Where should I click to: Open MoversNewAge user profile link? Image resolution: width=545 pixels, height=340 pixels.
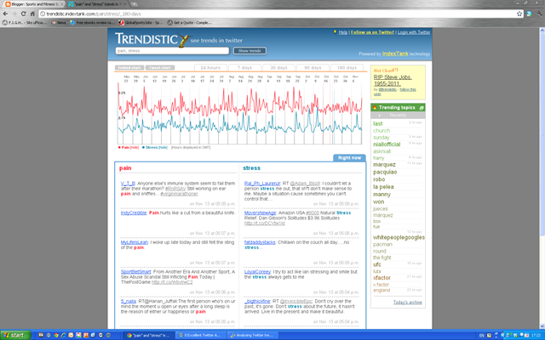pyautogui.click(x=260, y=212)
